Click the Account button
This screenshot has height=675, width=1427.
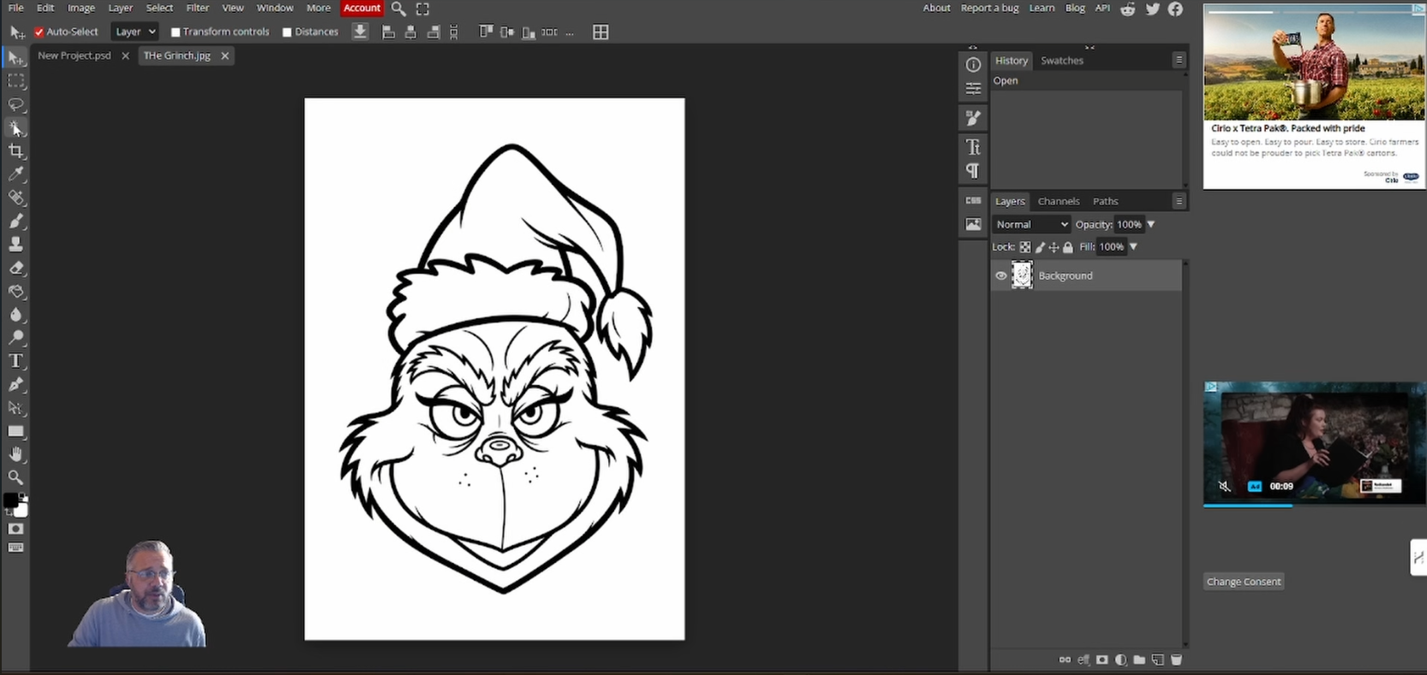coord(361,8)
